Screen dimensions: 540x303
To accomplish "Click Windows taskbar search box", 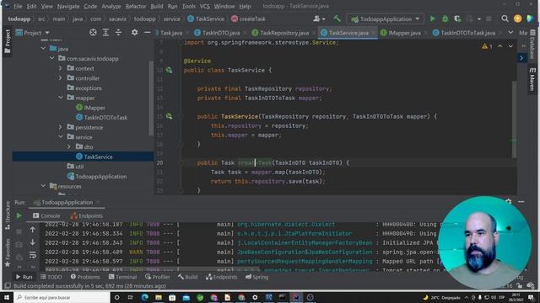I will [62, 297].
